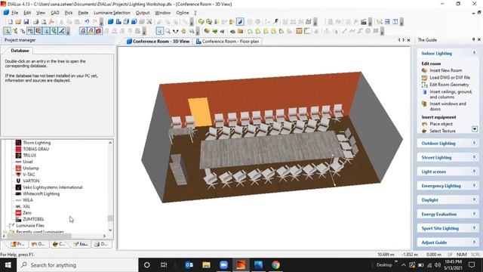Expand the Outdoor Lighting guide section
The image size is (483, 272).
tap(474, 143)
